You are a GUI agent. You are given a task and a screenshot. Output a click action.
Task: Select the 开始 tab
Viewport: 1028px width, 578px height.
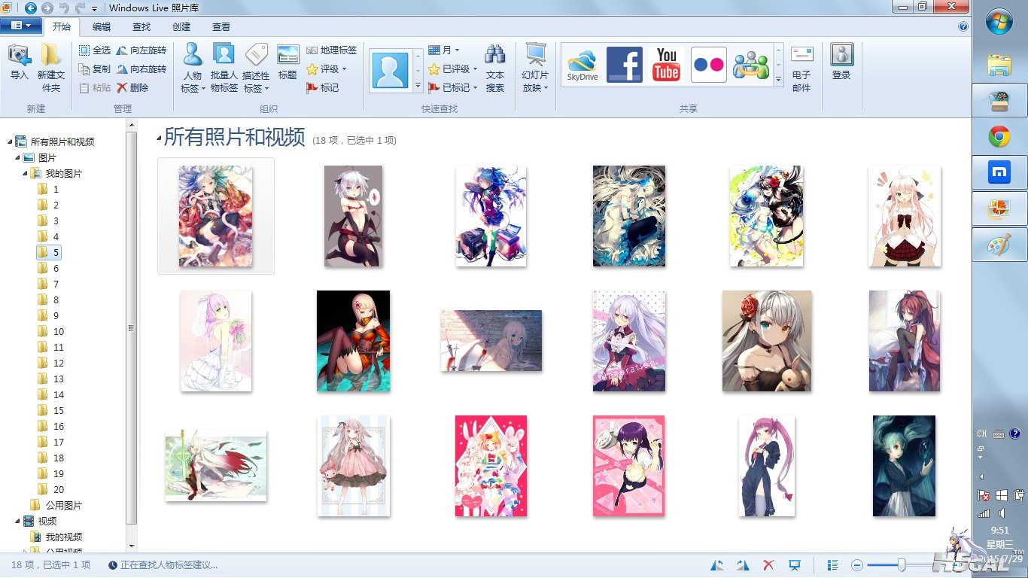click(x=62, y=27)
